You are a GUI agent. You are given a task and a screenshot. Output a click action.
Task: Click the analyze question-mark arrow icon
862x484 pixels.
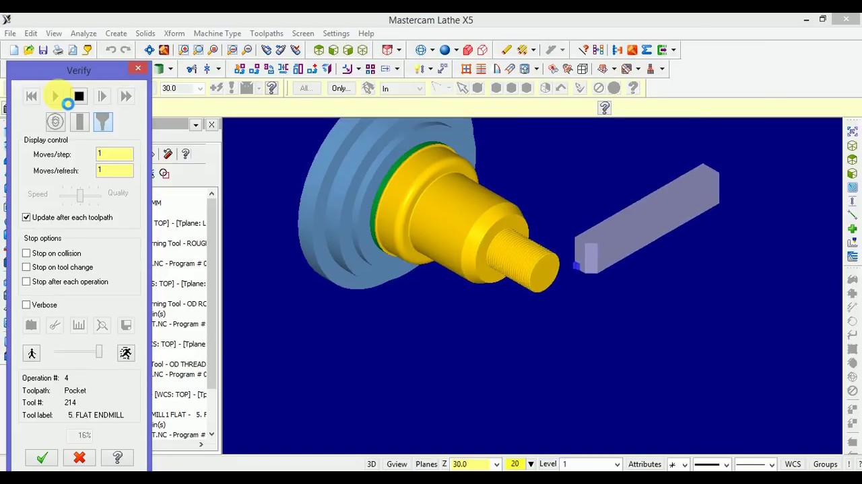584,50
